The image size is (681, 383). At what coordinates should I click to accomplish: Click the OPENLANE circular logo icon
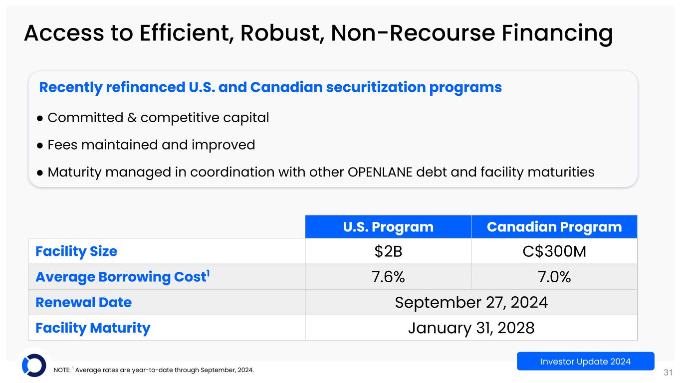click(34, 365)
